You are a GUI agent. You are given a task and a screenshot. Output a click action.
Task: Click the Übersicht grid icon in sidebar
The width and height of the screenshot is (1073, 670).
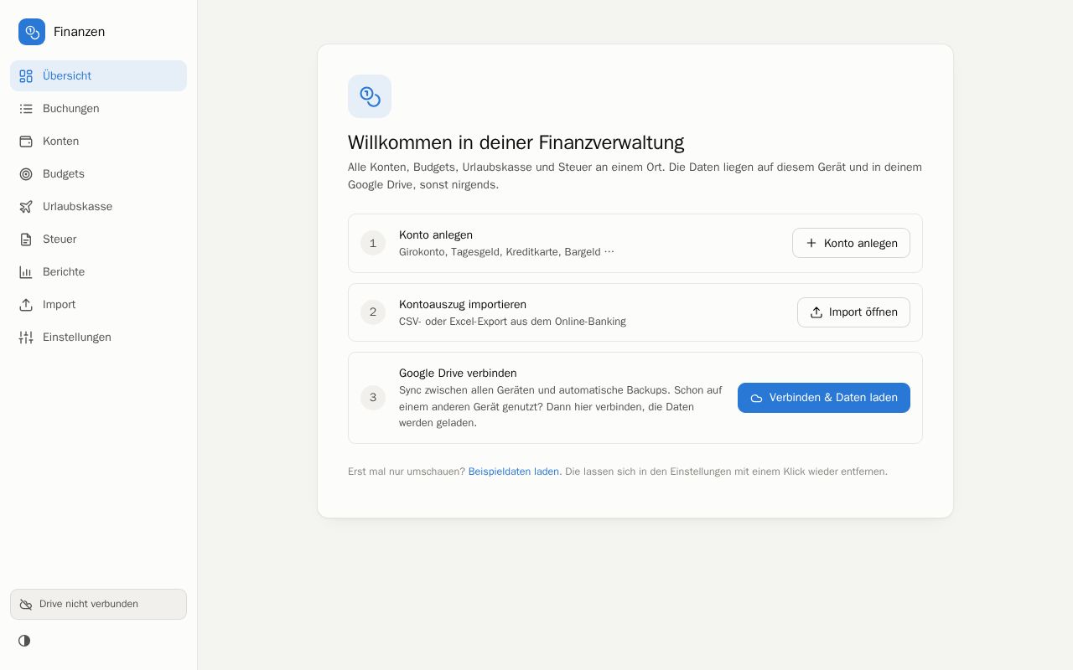[26, 76]
